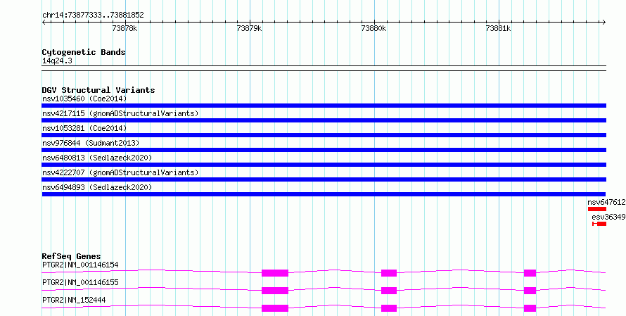
Task: Select the Cytogenetic Bands track title
Action: [x=84, y=52]
